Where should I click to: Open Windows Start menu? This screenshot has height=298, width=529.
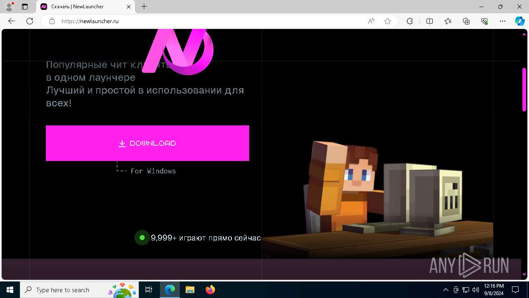(x=10, y=290)
